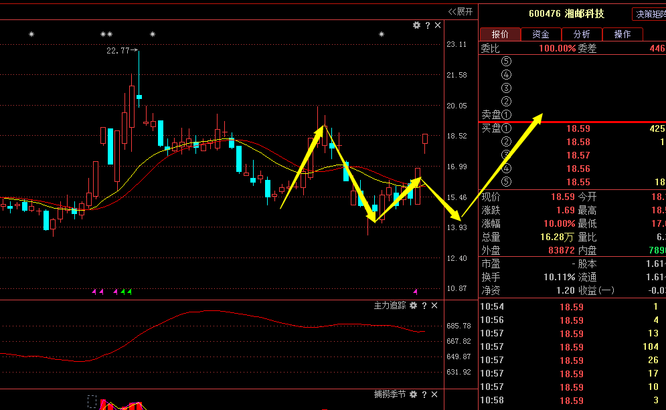Click stock title 600476 湘邮科技
This screenshot has height=410, width=666.
[x=566, y=14]
